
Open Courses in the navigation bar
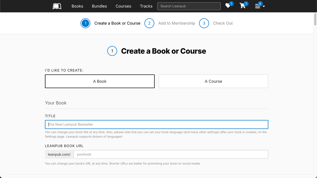pyautogui.click(x=123, y=6)
